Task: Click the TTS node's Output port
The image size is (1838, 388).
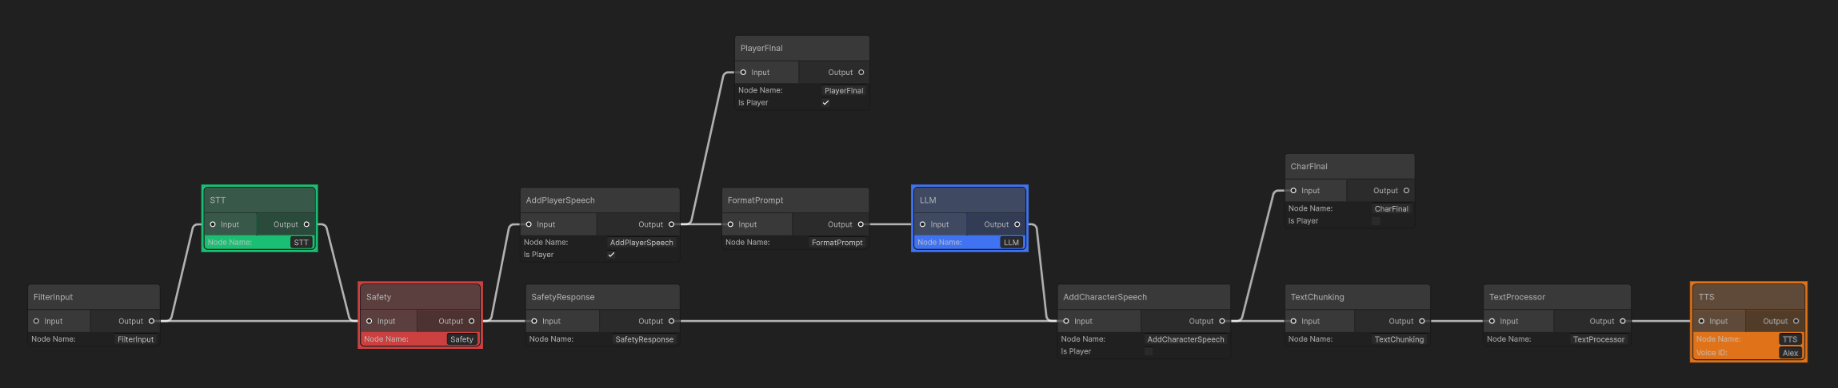Action: 1796,321
